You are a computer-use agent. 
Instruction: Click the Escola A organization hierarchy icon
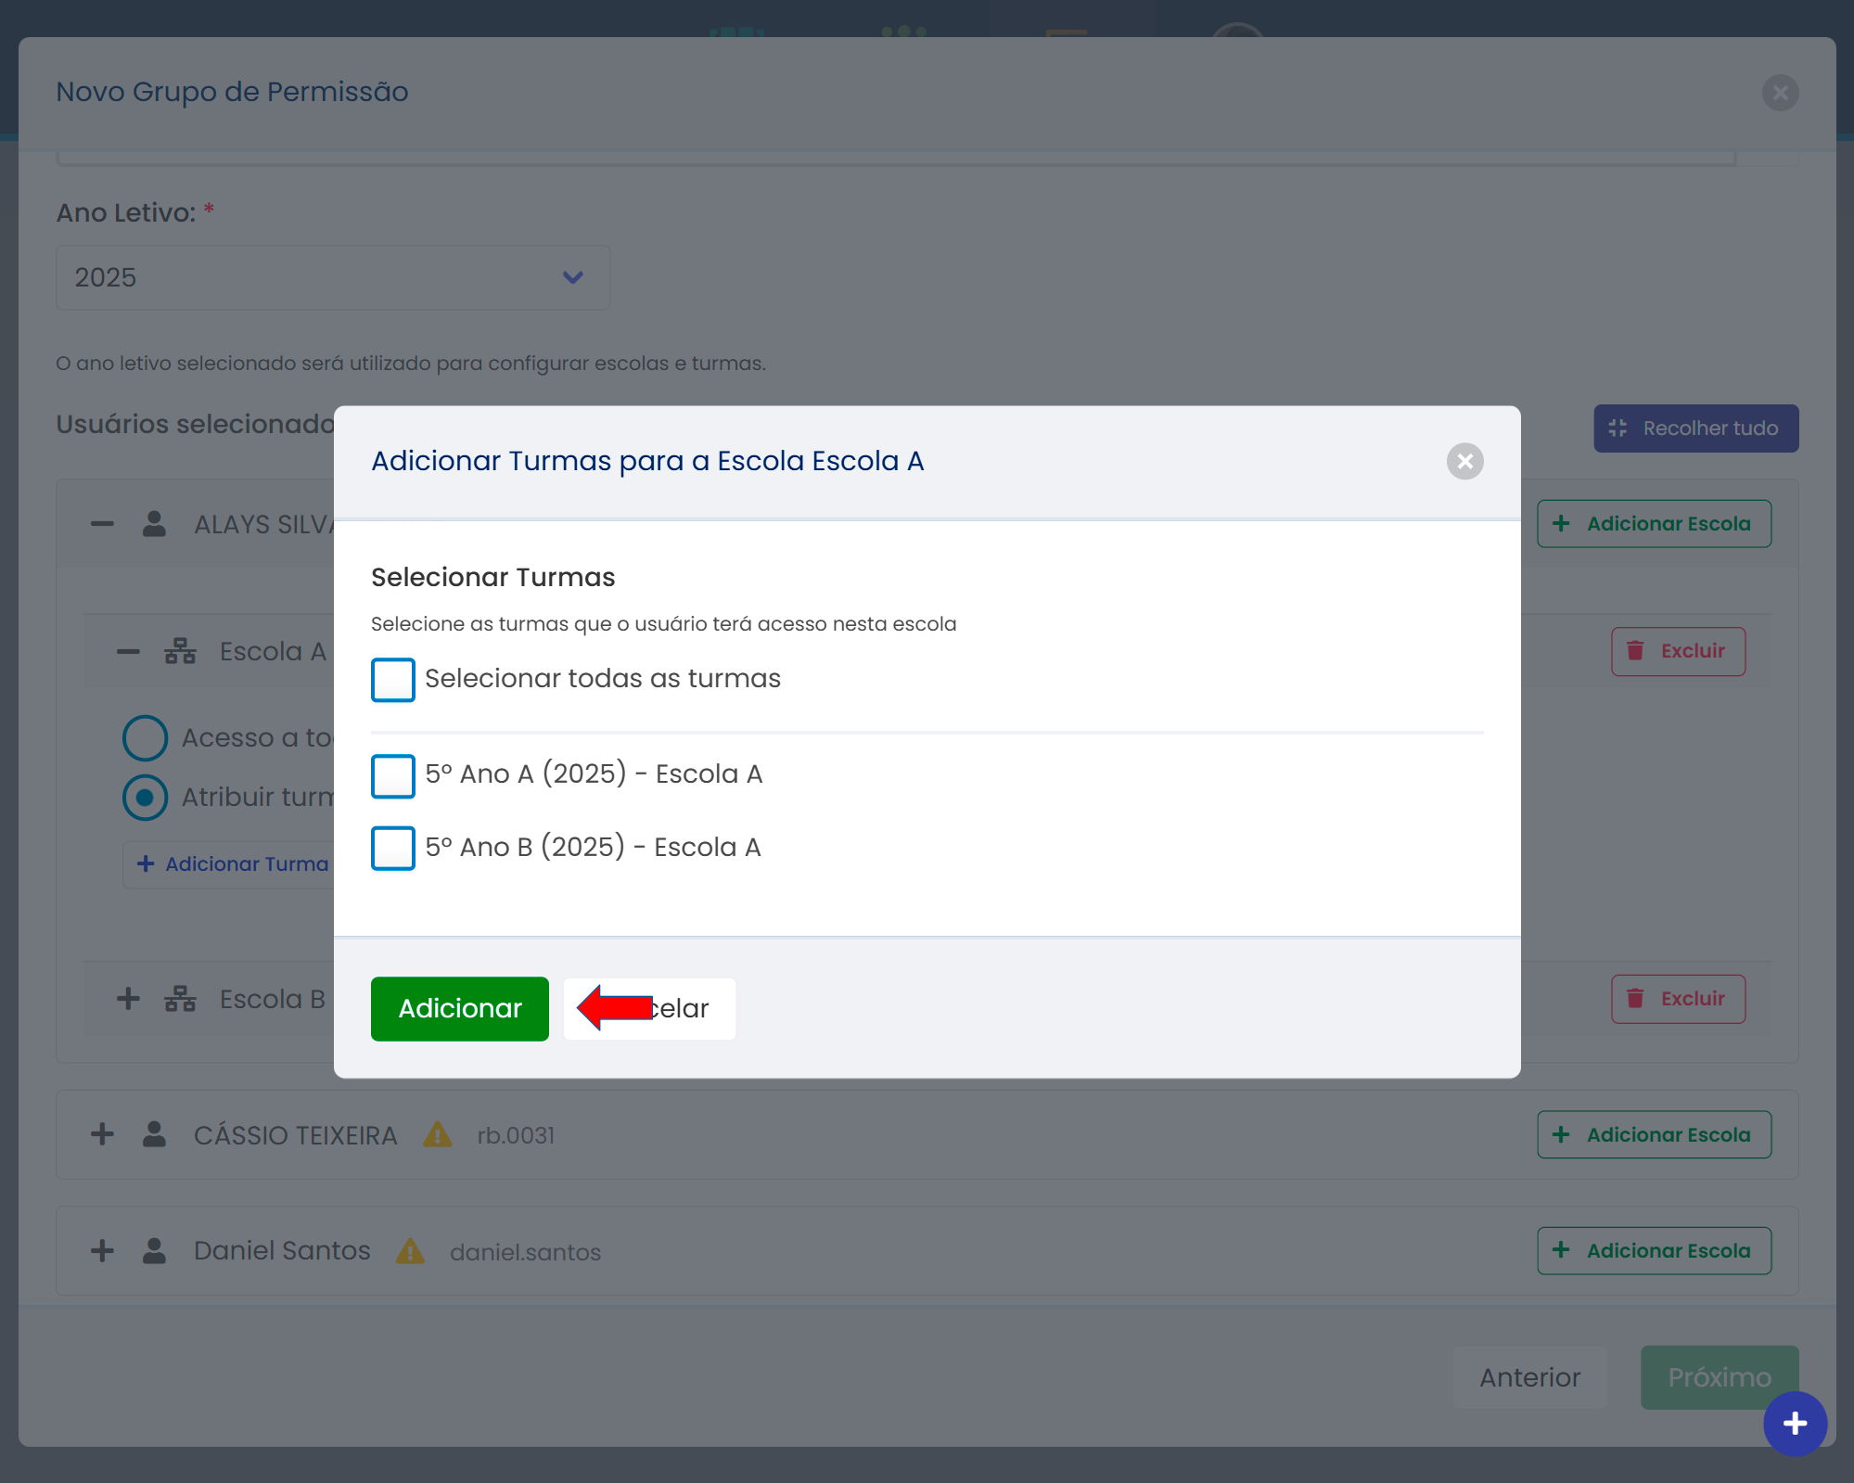point(180,651)
